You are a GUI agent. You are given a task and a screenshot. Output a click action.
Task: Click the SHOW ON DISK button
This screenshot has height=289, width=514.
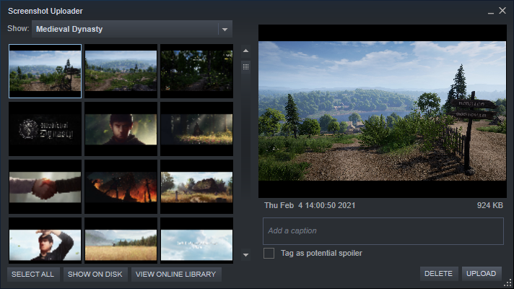[95, 275]
